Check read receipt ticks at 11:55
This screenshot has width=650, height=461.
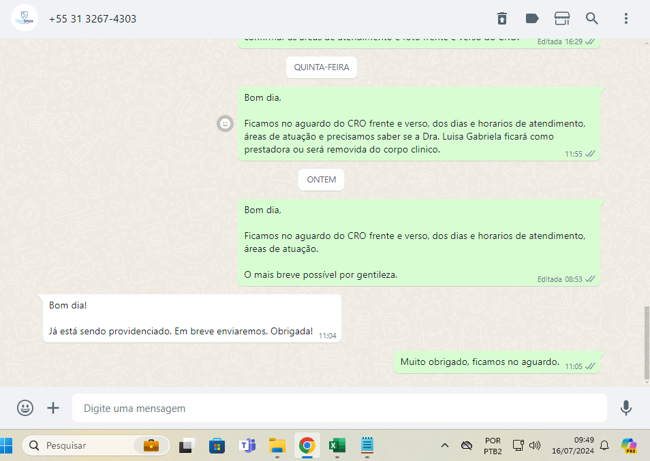(590, 154)
